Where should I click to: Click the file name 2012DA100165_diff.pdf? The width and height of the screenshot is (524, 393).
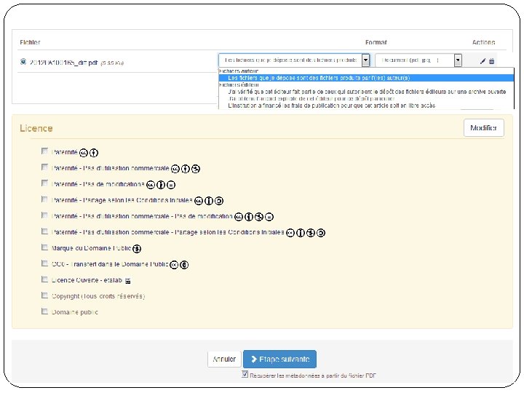63,63
